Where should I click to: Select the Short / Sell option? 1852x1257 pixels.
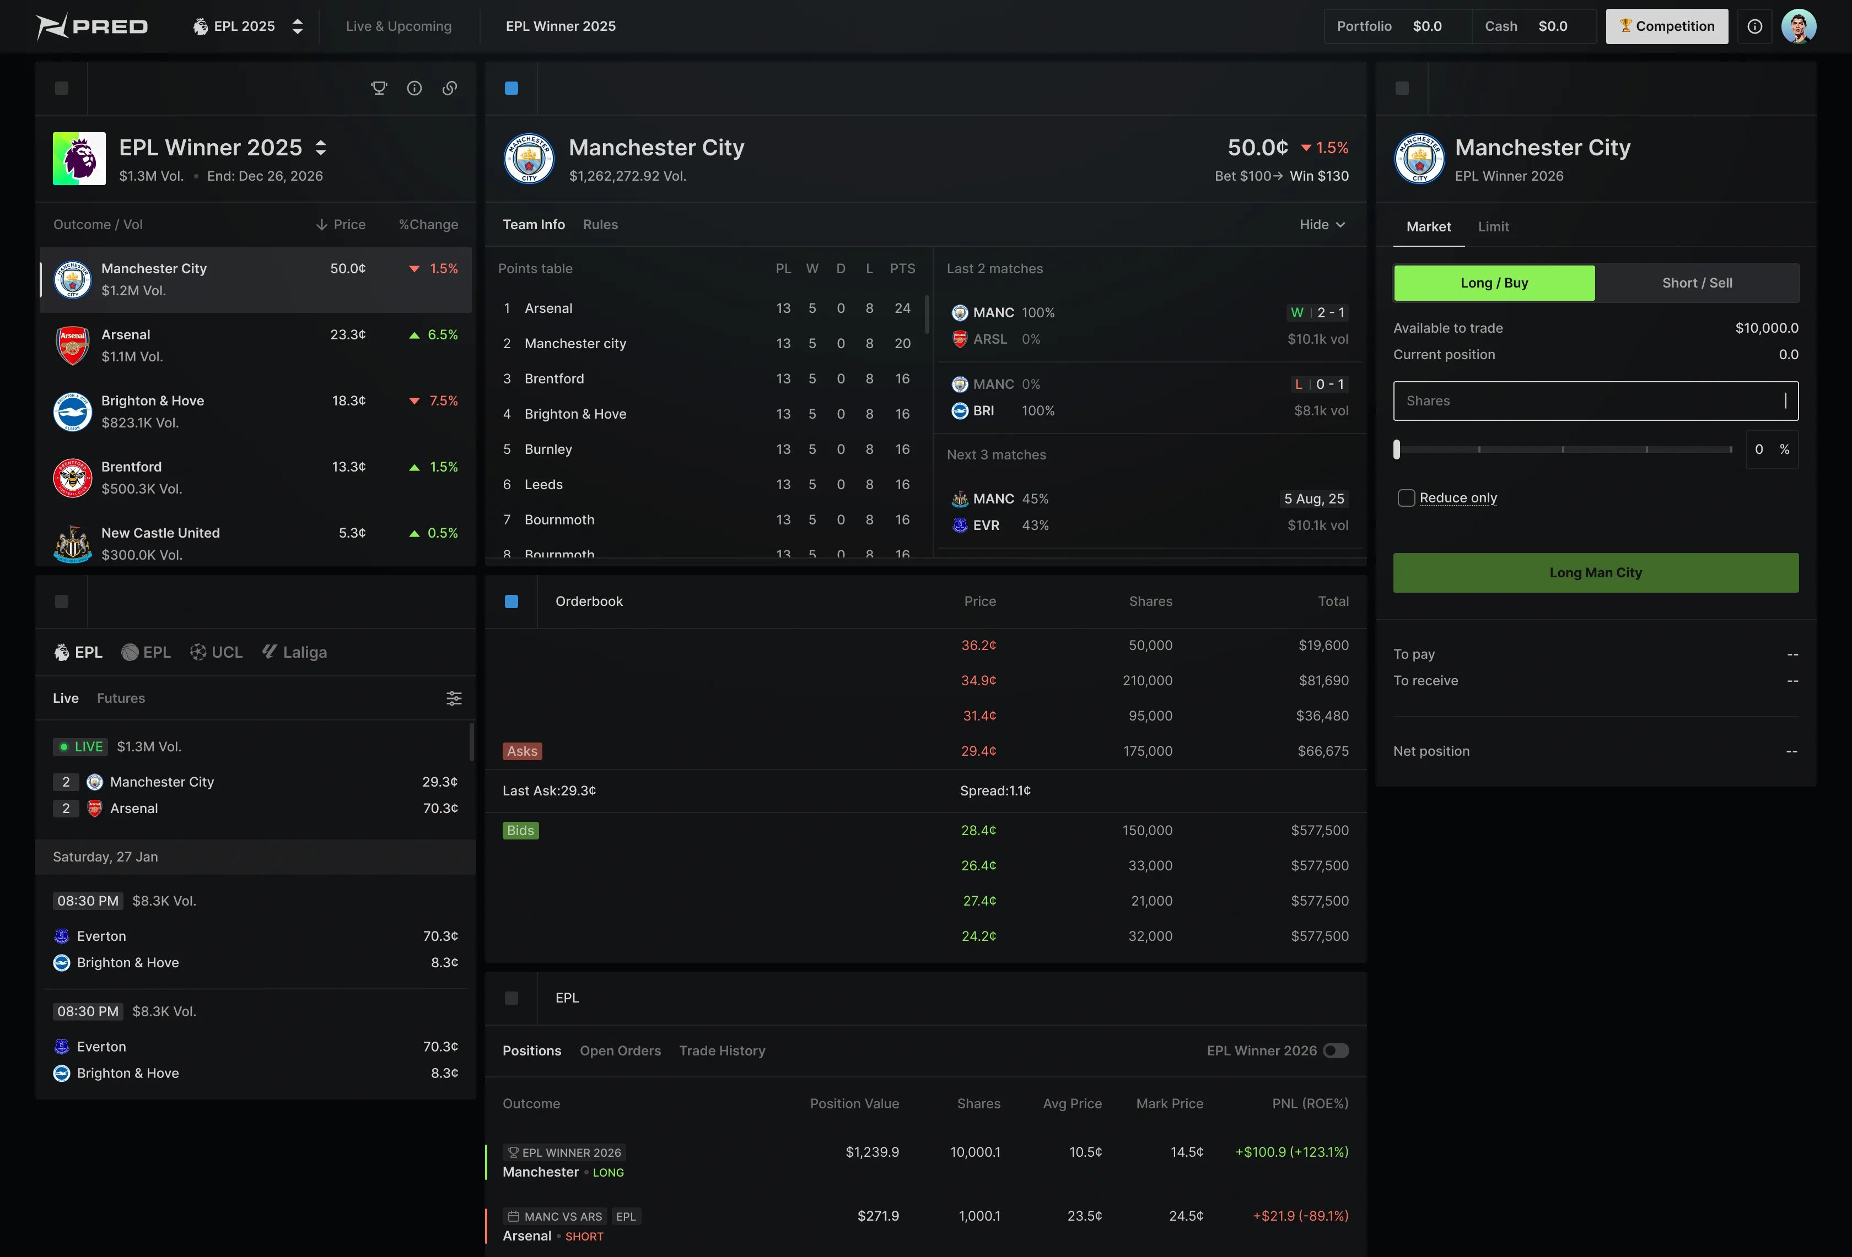1697,283
